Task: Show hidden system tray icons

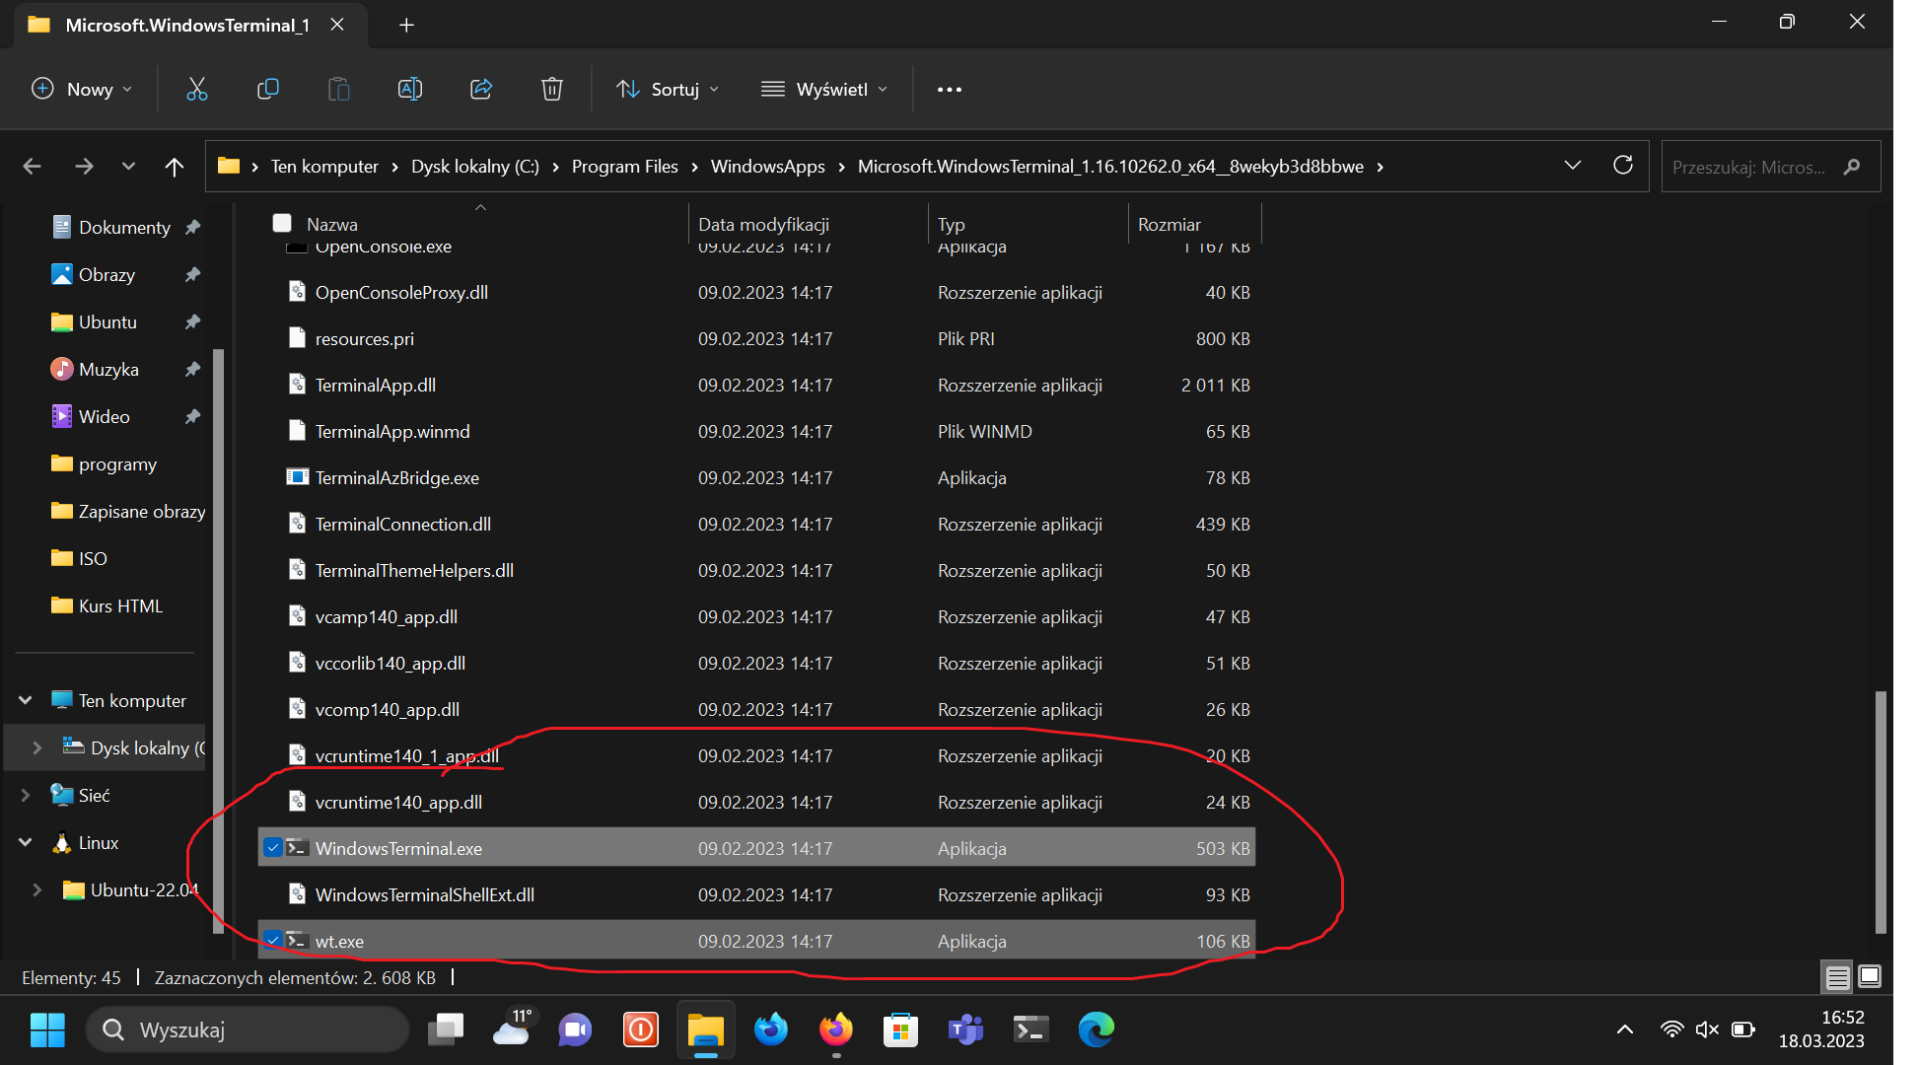Action: tap(1625, 1029)
